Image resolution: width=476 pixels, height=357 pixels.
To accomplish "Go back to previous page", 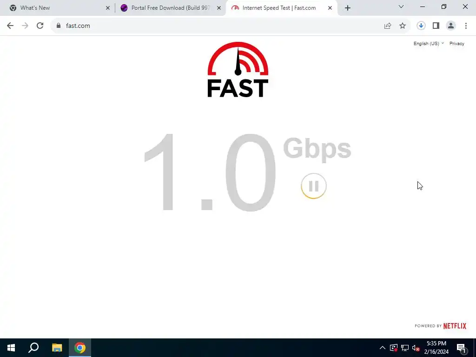I will [10, 26].
